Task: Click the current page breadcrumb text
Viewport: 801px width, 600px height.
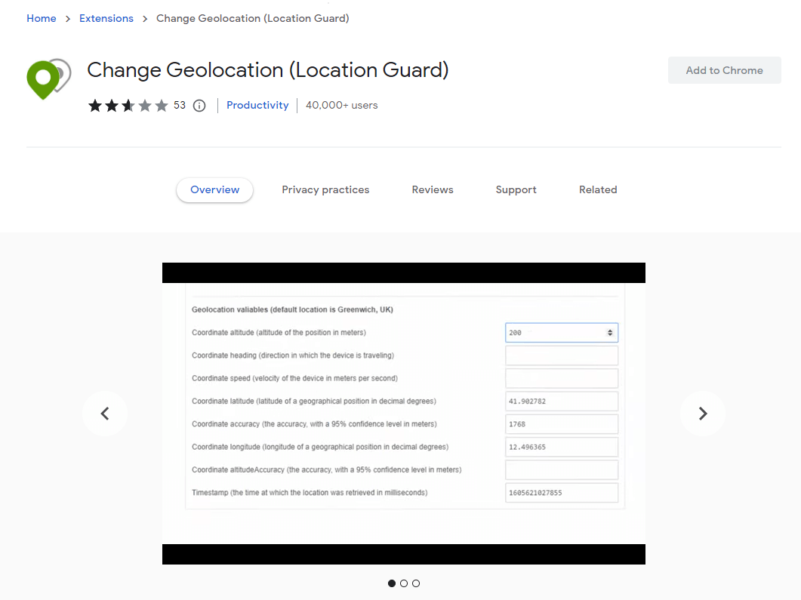Action: click(253, 18)
